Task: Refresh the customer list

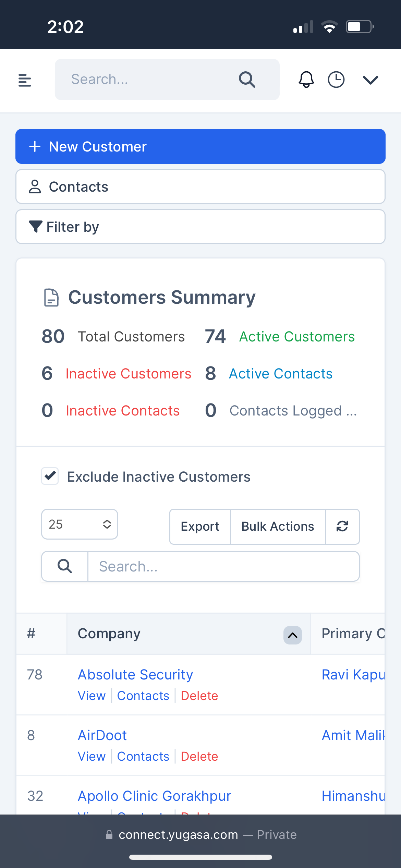Action: (342, 527)
